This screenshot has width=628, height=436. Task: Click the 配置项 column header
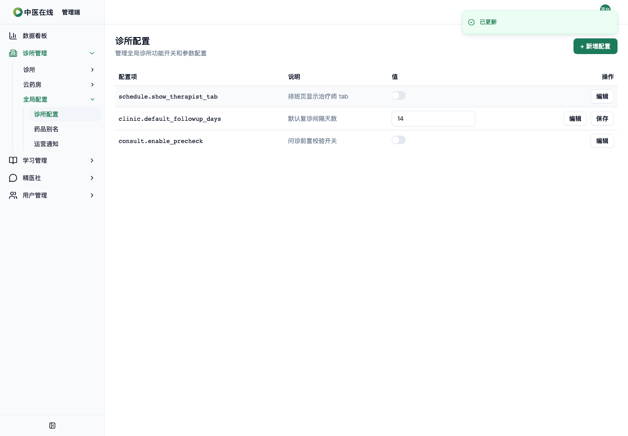tap(128, 77)
